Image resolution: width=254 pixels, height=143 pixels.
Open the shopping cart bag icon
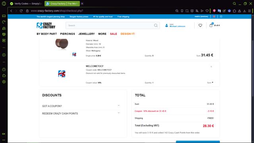click(211, 25)
